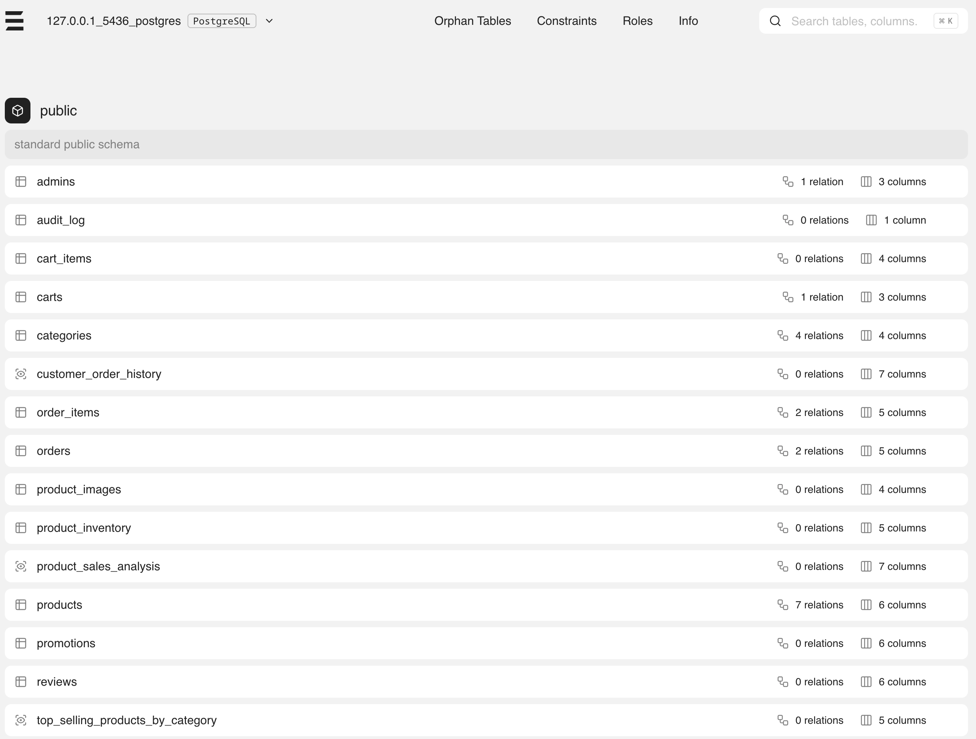The height and width of the screenshot is (739, 976).
Task: Click the 7 relations label on products
Action: (x=819, y=604)
